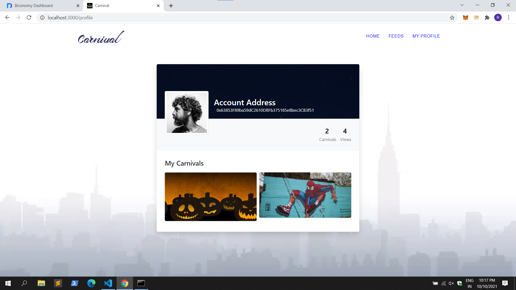Click the Windows Start button
The height and width of the screenshot is (290, 516).
(8, 283)
